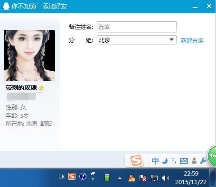Click the yellow star badge beside 带刺的玫瑰
The width and height of the screenshot is (216, 187).
pos(41,87)
